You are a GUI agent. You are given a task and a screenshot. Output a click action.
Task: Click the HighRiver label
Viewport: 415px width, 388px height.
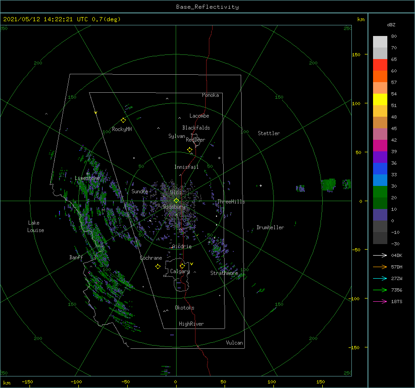coord(191,324)
